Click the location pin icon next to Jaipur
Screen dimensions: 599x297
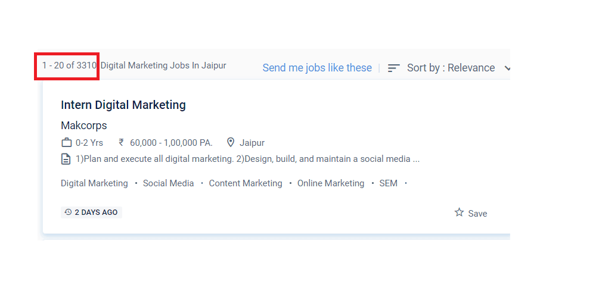pyautogui.click(x=230, y=143)
